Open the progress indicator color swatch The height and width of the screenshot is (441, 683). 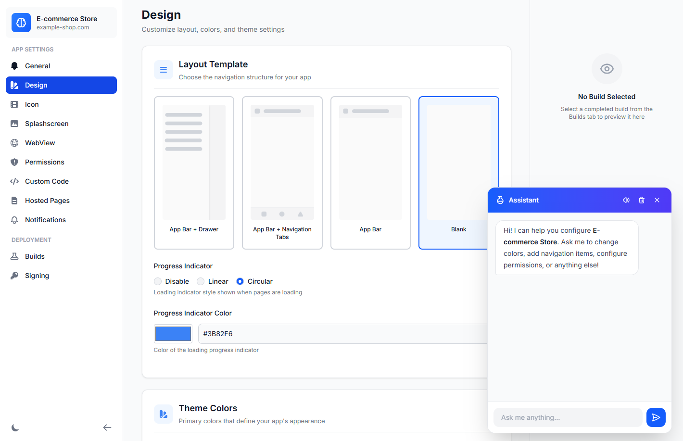pyautogui.click(x=173, y=334)
